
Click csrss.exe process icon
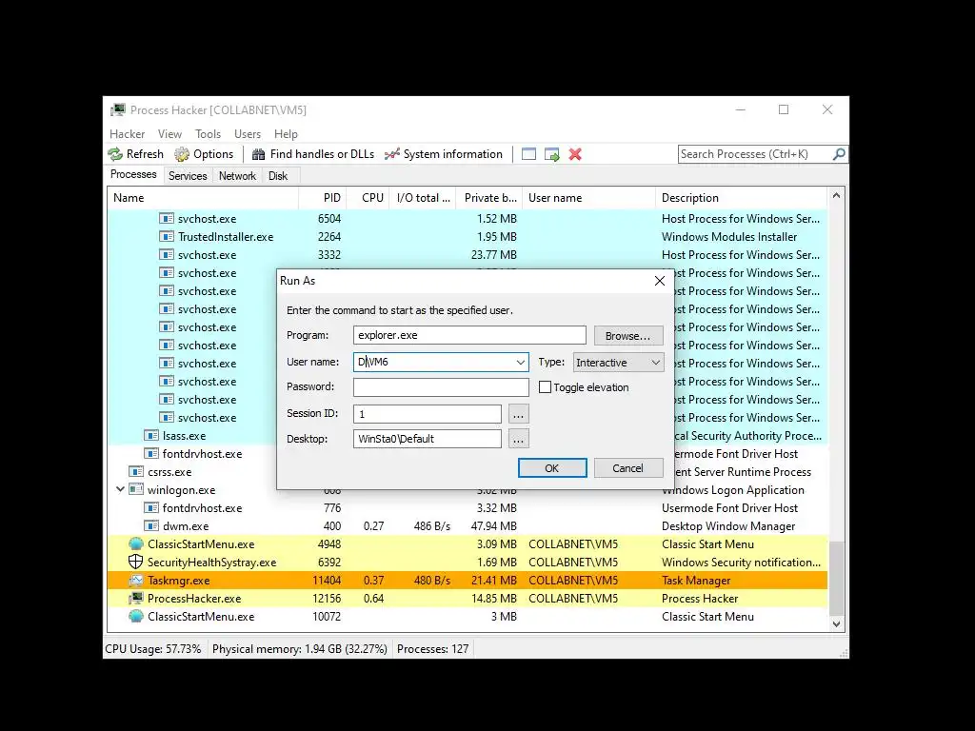[136, 472]
